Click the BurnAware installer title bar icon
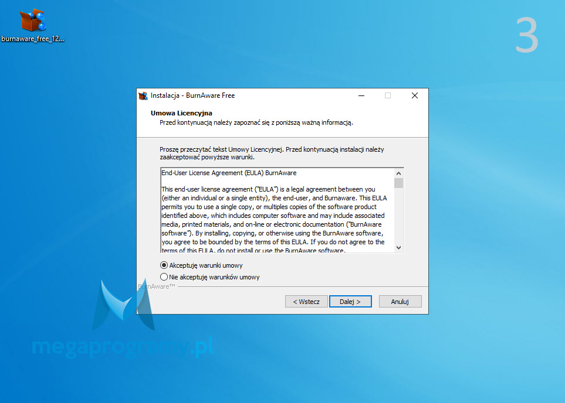565x403 pixels. [x=143, y=95]
